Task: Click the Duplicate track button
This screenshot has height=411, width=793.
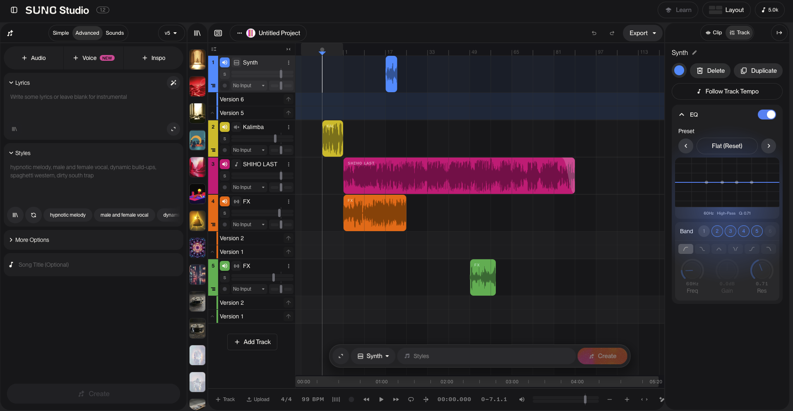Action: pos(758,71)
